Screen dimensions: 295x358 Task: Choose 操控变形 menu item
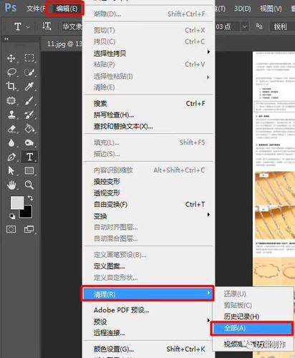(x=149, y=182)
